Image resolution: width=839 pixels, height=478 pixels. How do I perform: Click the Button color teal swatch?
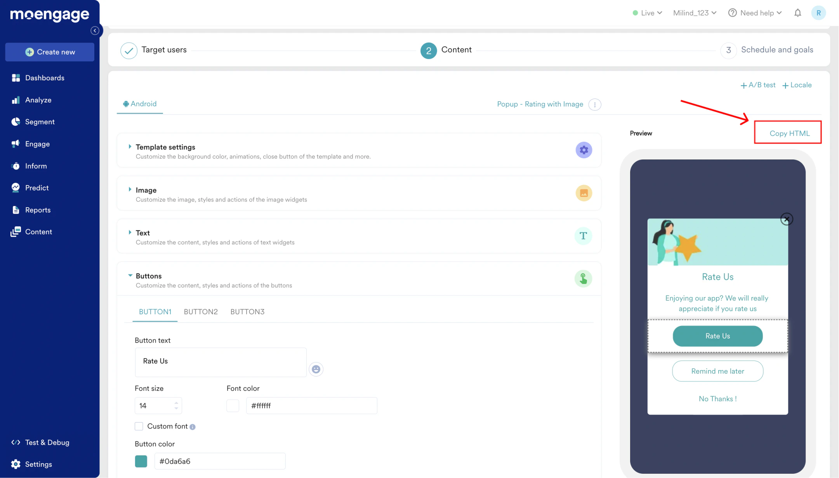click(141, 461)
